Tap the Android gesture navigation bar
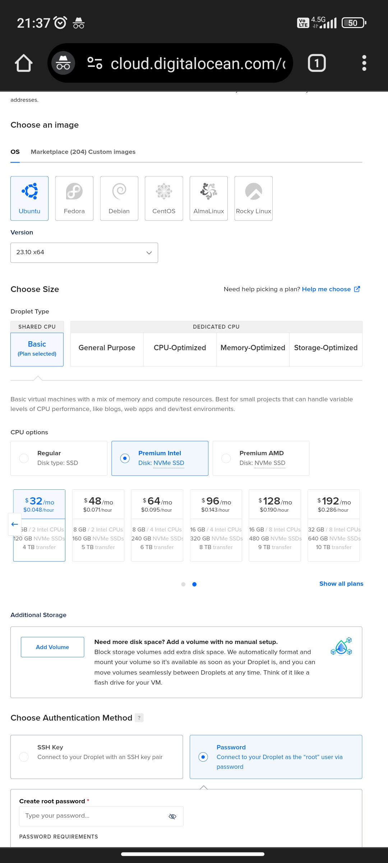This screenshot has height=863, width=388. pos(193,854)
